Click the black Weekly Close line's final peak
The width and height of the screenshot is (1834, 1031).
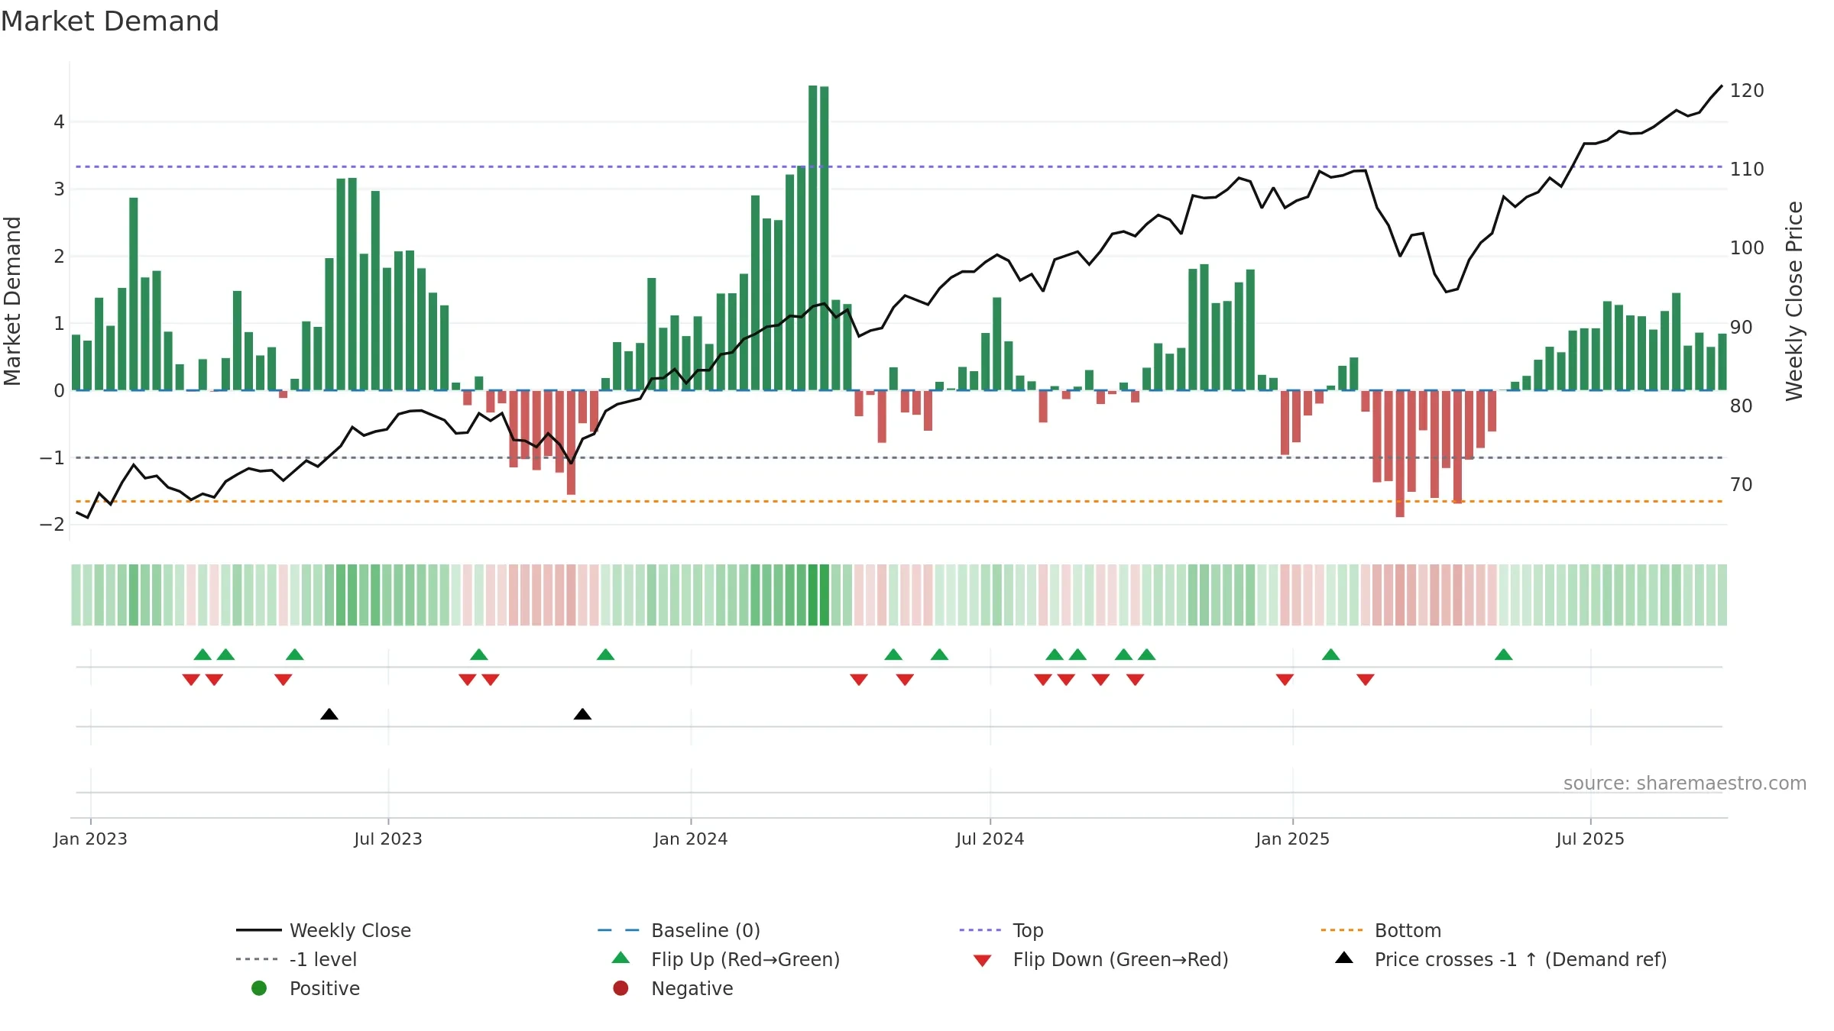pyautogui.click(x=1722, y=86)
